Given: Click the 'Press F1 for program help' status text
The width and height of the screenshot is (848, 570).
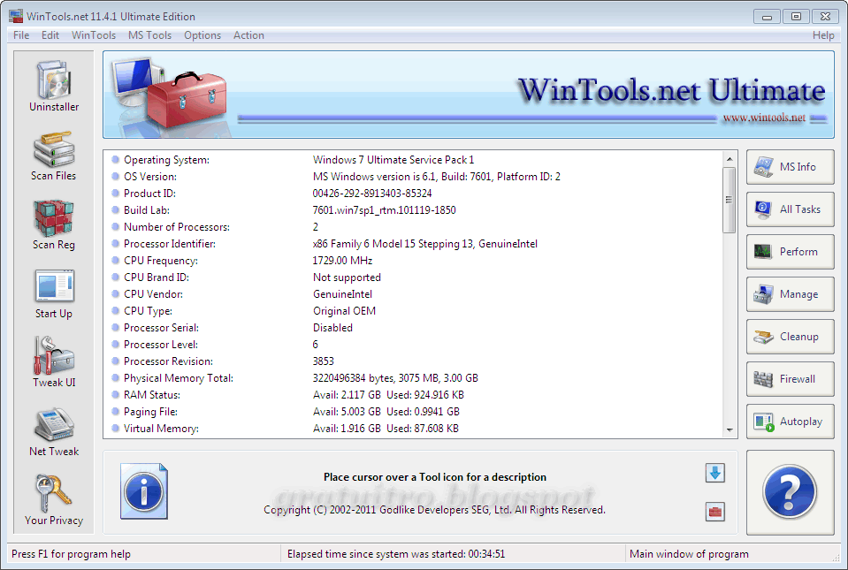Looking at the screenshot, I should [71, 554].
